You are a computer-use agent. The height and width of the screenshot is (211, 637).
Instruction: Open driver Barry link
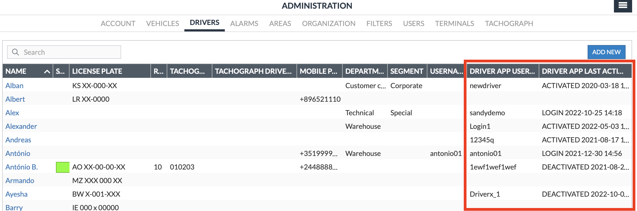click(x=14, y=207)
